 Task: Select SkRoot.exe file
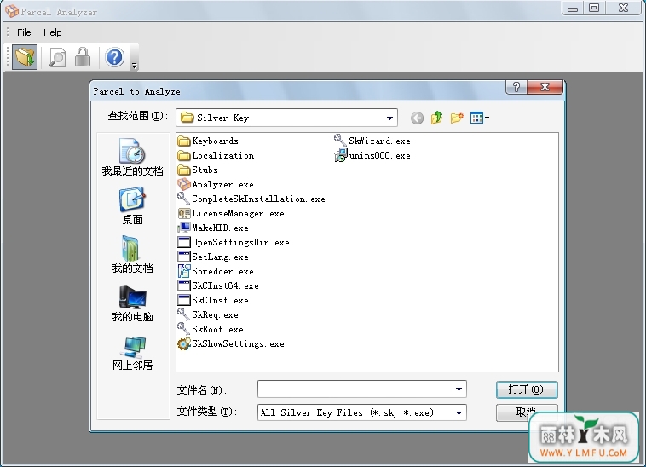coord(211,329)
